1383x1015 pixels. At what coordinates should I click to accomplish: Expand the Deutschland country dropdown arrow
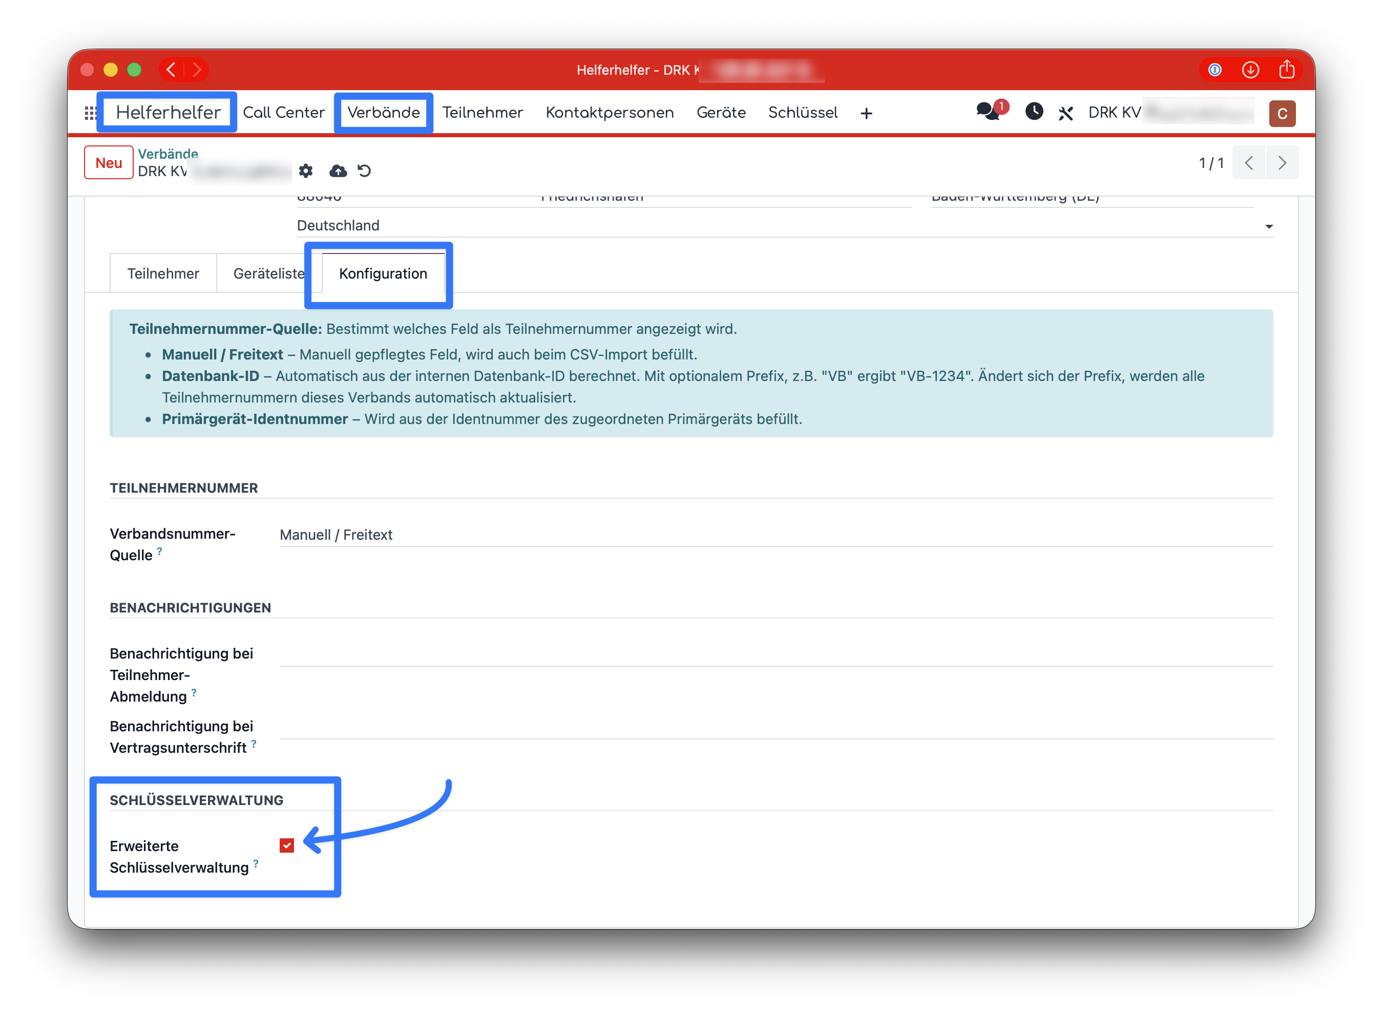(x=1268, y=227)
